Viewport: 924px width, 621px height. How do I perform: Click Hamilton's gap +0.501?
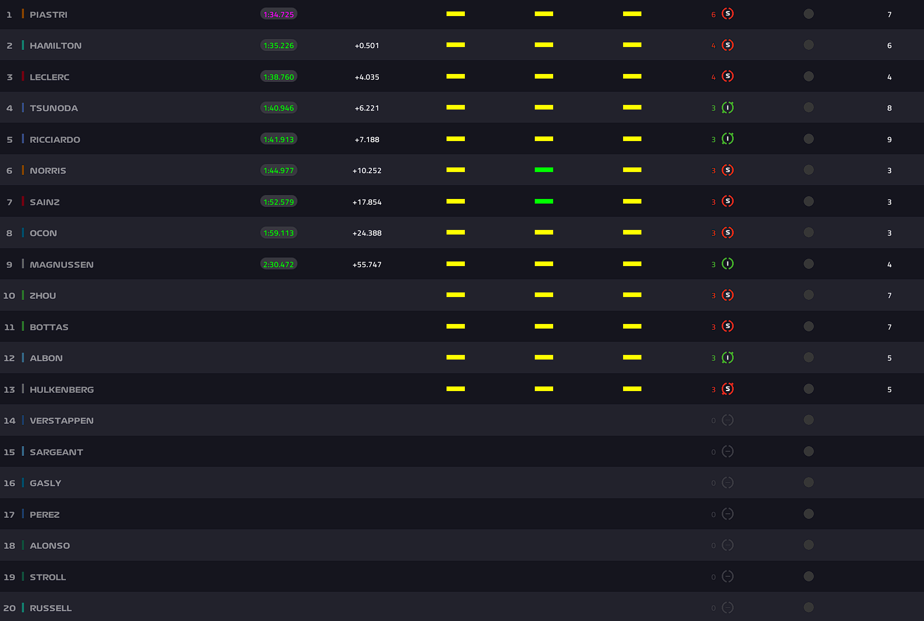pyautogui.click(x=367, y=45)
